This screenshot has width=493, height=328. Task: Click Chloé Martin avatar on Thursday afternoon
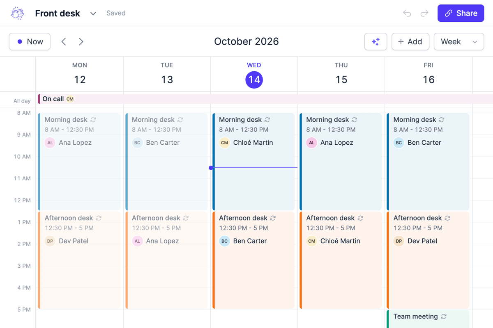coord(311,241)
